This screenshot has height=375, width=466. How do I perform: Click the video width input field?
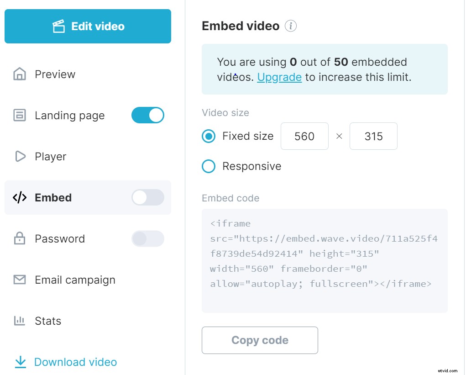(x=304, y=136)
